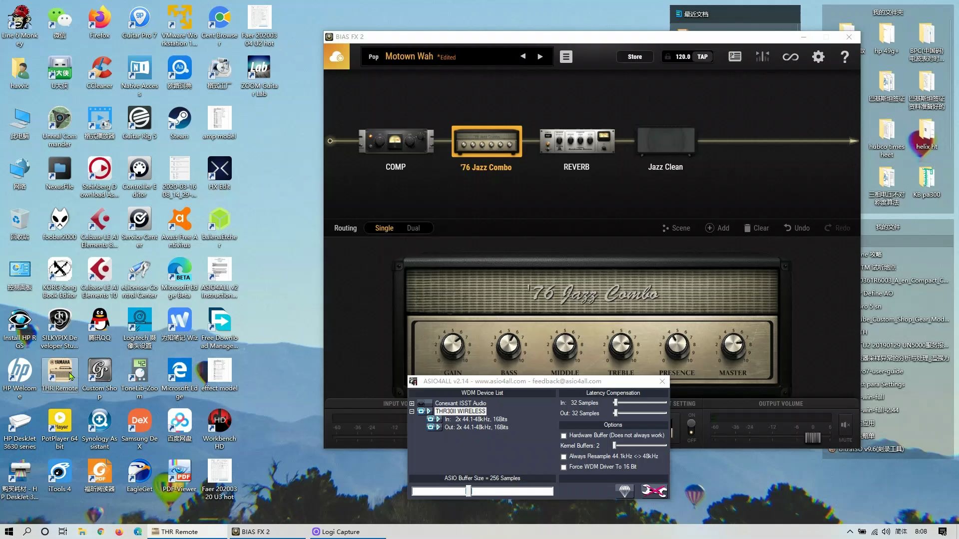Select Single routing mode
Screen dimensions: 959x539
point(384,228)
